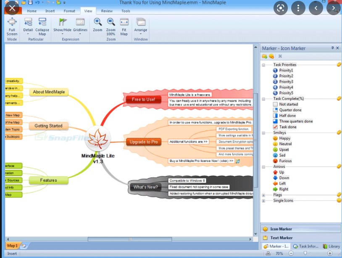Click the Gridlines icon
The width and height of the screenshot is (342, 258).
tap(80, 22)
